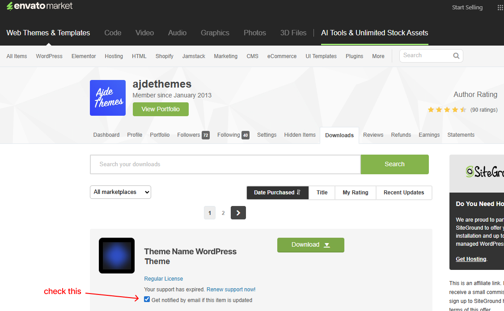504x311 pixels.
Task: Switch to the Earnings tab
Action: [x=429, y=135]
